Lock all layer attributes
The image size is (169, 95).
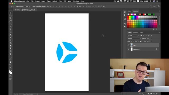(141, 41)
